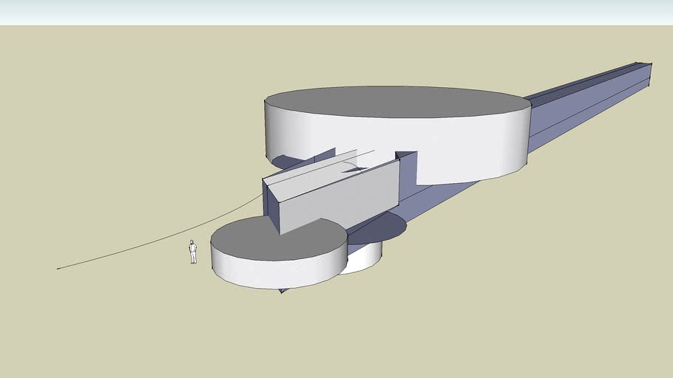Screen dimensions: 673x378
Task: Click the dark elliptical shadow beside the box
Action: pos(388,227)
